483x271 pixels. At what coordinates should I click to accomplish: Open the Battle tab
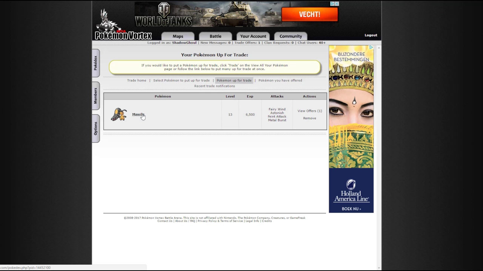click(x=215, y=36)
